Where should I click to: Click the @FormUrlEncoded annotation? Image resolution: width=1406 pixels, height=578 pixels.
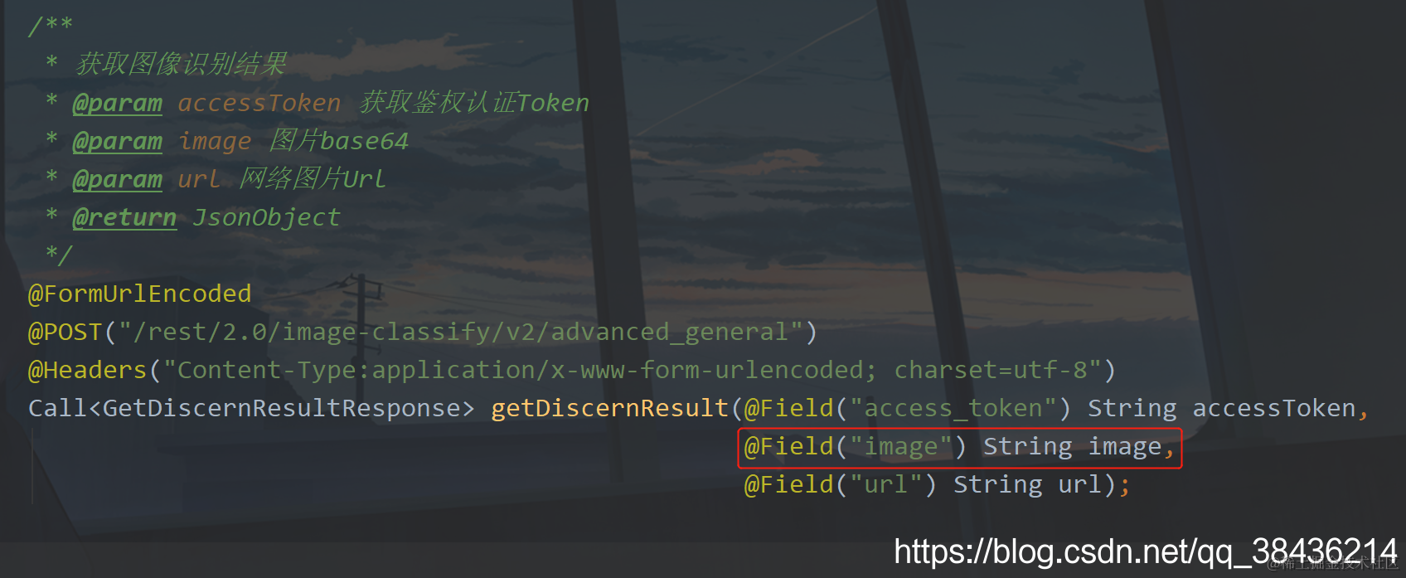point(139,294)
